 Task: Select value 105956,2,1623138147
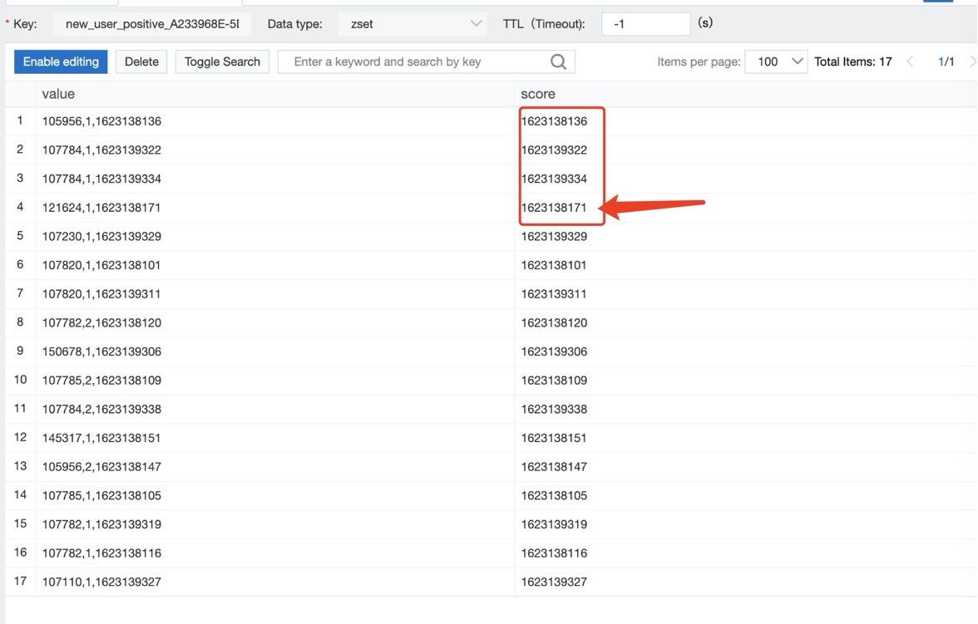pos(101,466)
